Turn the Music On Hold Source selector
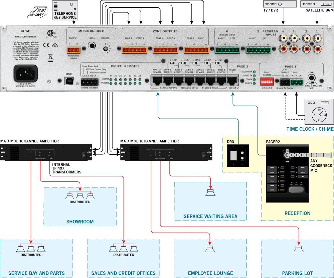 (105, 49)
